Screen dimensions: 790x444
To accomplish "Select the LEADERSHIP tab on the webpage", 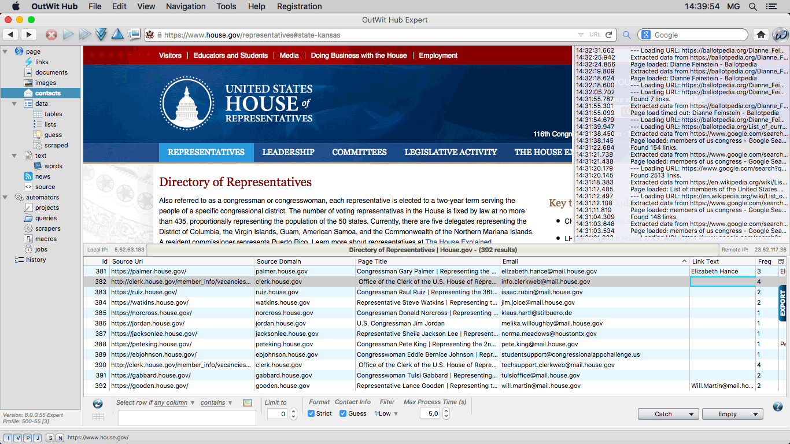I will pos(288,152).
